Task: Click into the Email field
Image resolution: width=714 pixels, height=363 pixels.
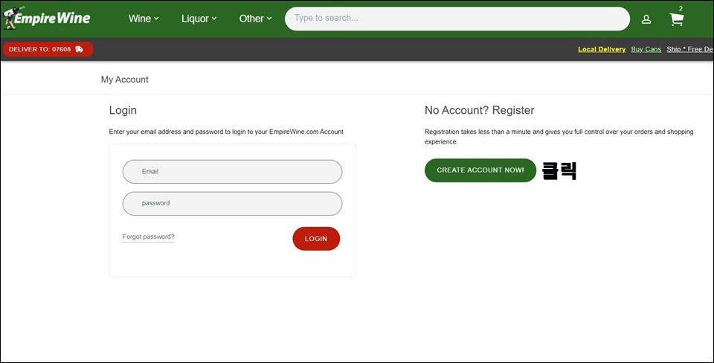Action: pyautogui.click(x=232, y=172)
